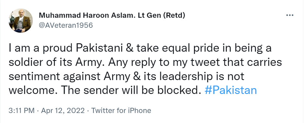
Task: Open the three-dot more options menu
Action: tap(289, 15)
